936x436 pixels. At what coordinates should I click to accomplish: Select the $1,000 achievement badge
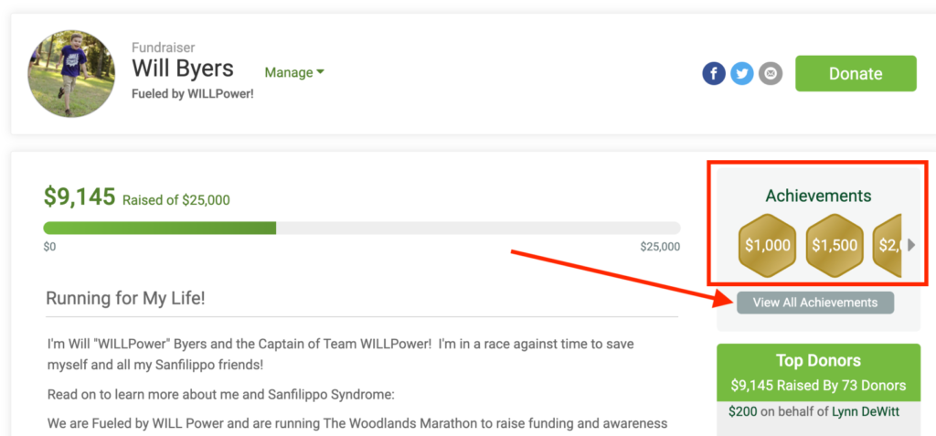768,245
